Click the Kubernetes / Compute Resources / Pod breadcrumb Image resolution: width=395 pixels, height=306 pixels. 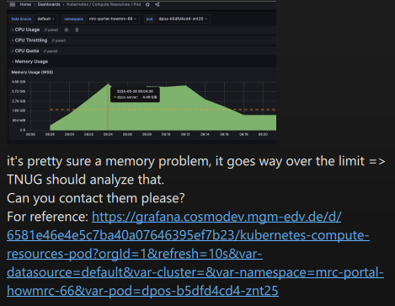coord(104,4)
